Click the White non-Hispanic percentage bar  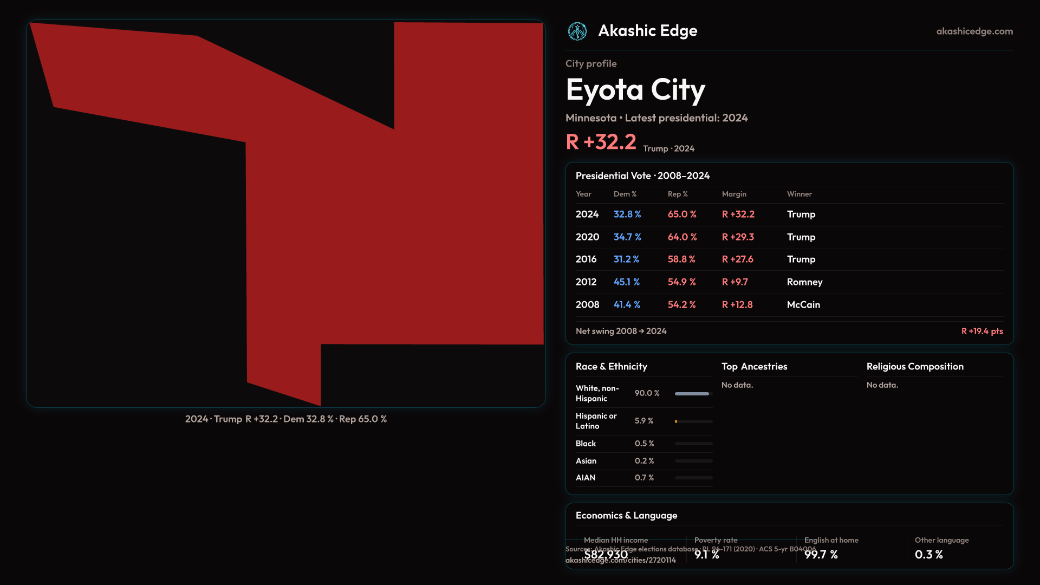[693, 394]
